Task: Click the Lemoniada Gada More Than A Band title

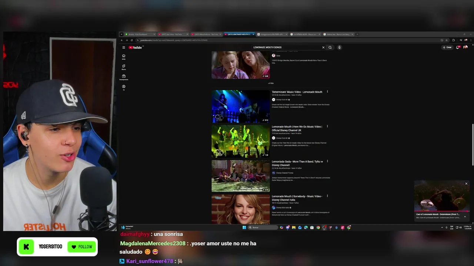Action: tap(297, 163)
